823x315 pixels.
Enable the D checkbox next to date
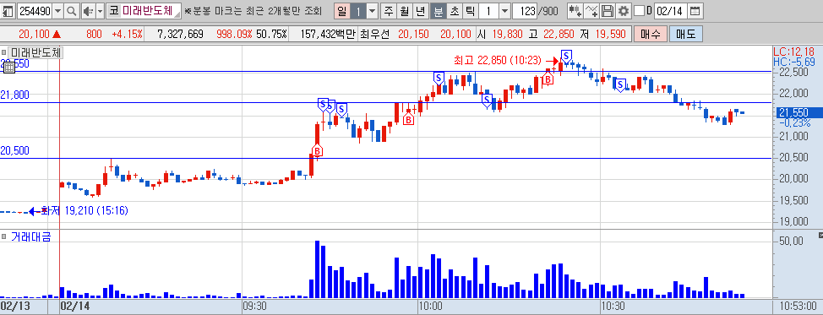coord(639,10)
